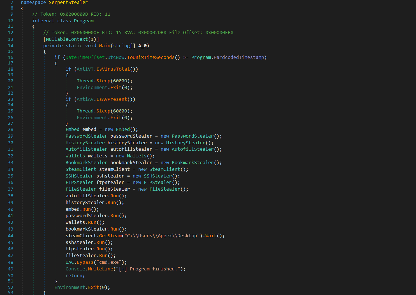
Task: Click the return keyword on line 50
Action: click(x=74, y=276)
